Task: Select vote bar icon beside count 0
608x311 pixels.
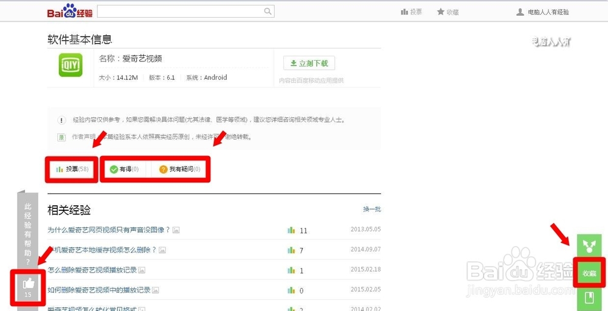Action: point(291,290)
